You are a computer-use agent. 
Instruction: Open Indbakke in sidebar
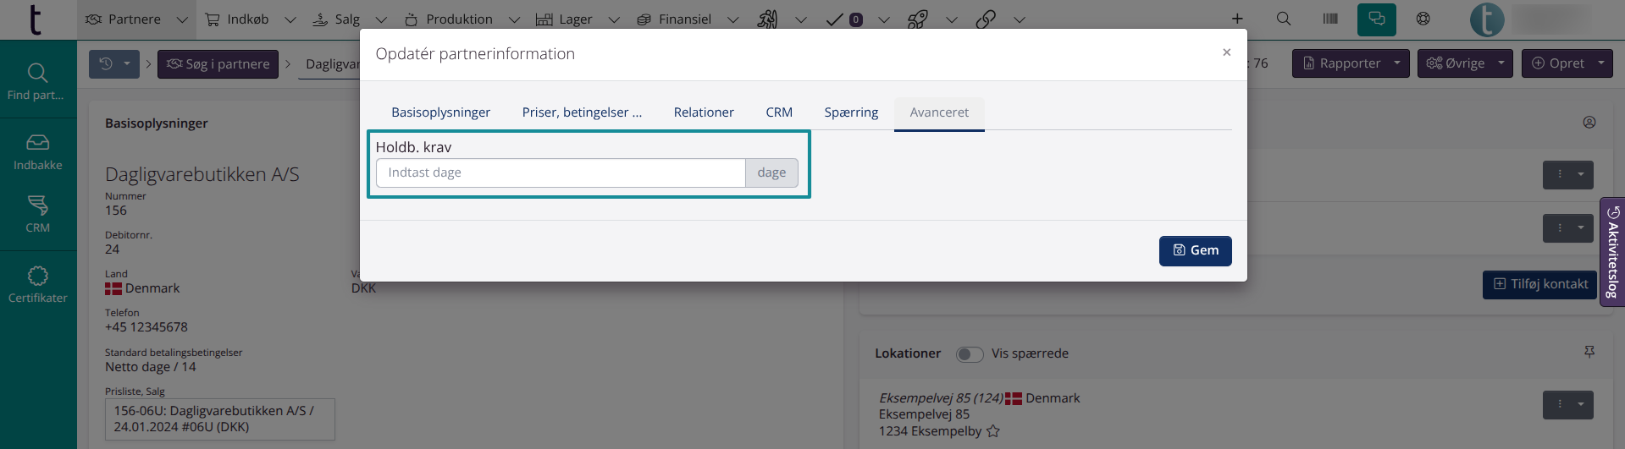37,152
